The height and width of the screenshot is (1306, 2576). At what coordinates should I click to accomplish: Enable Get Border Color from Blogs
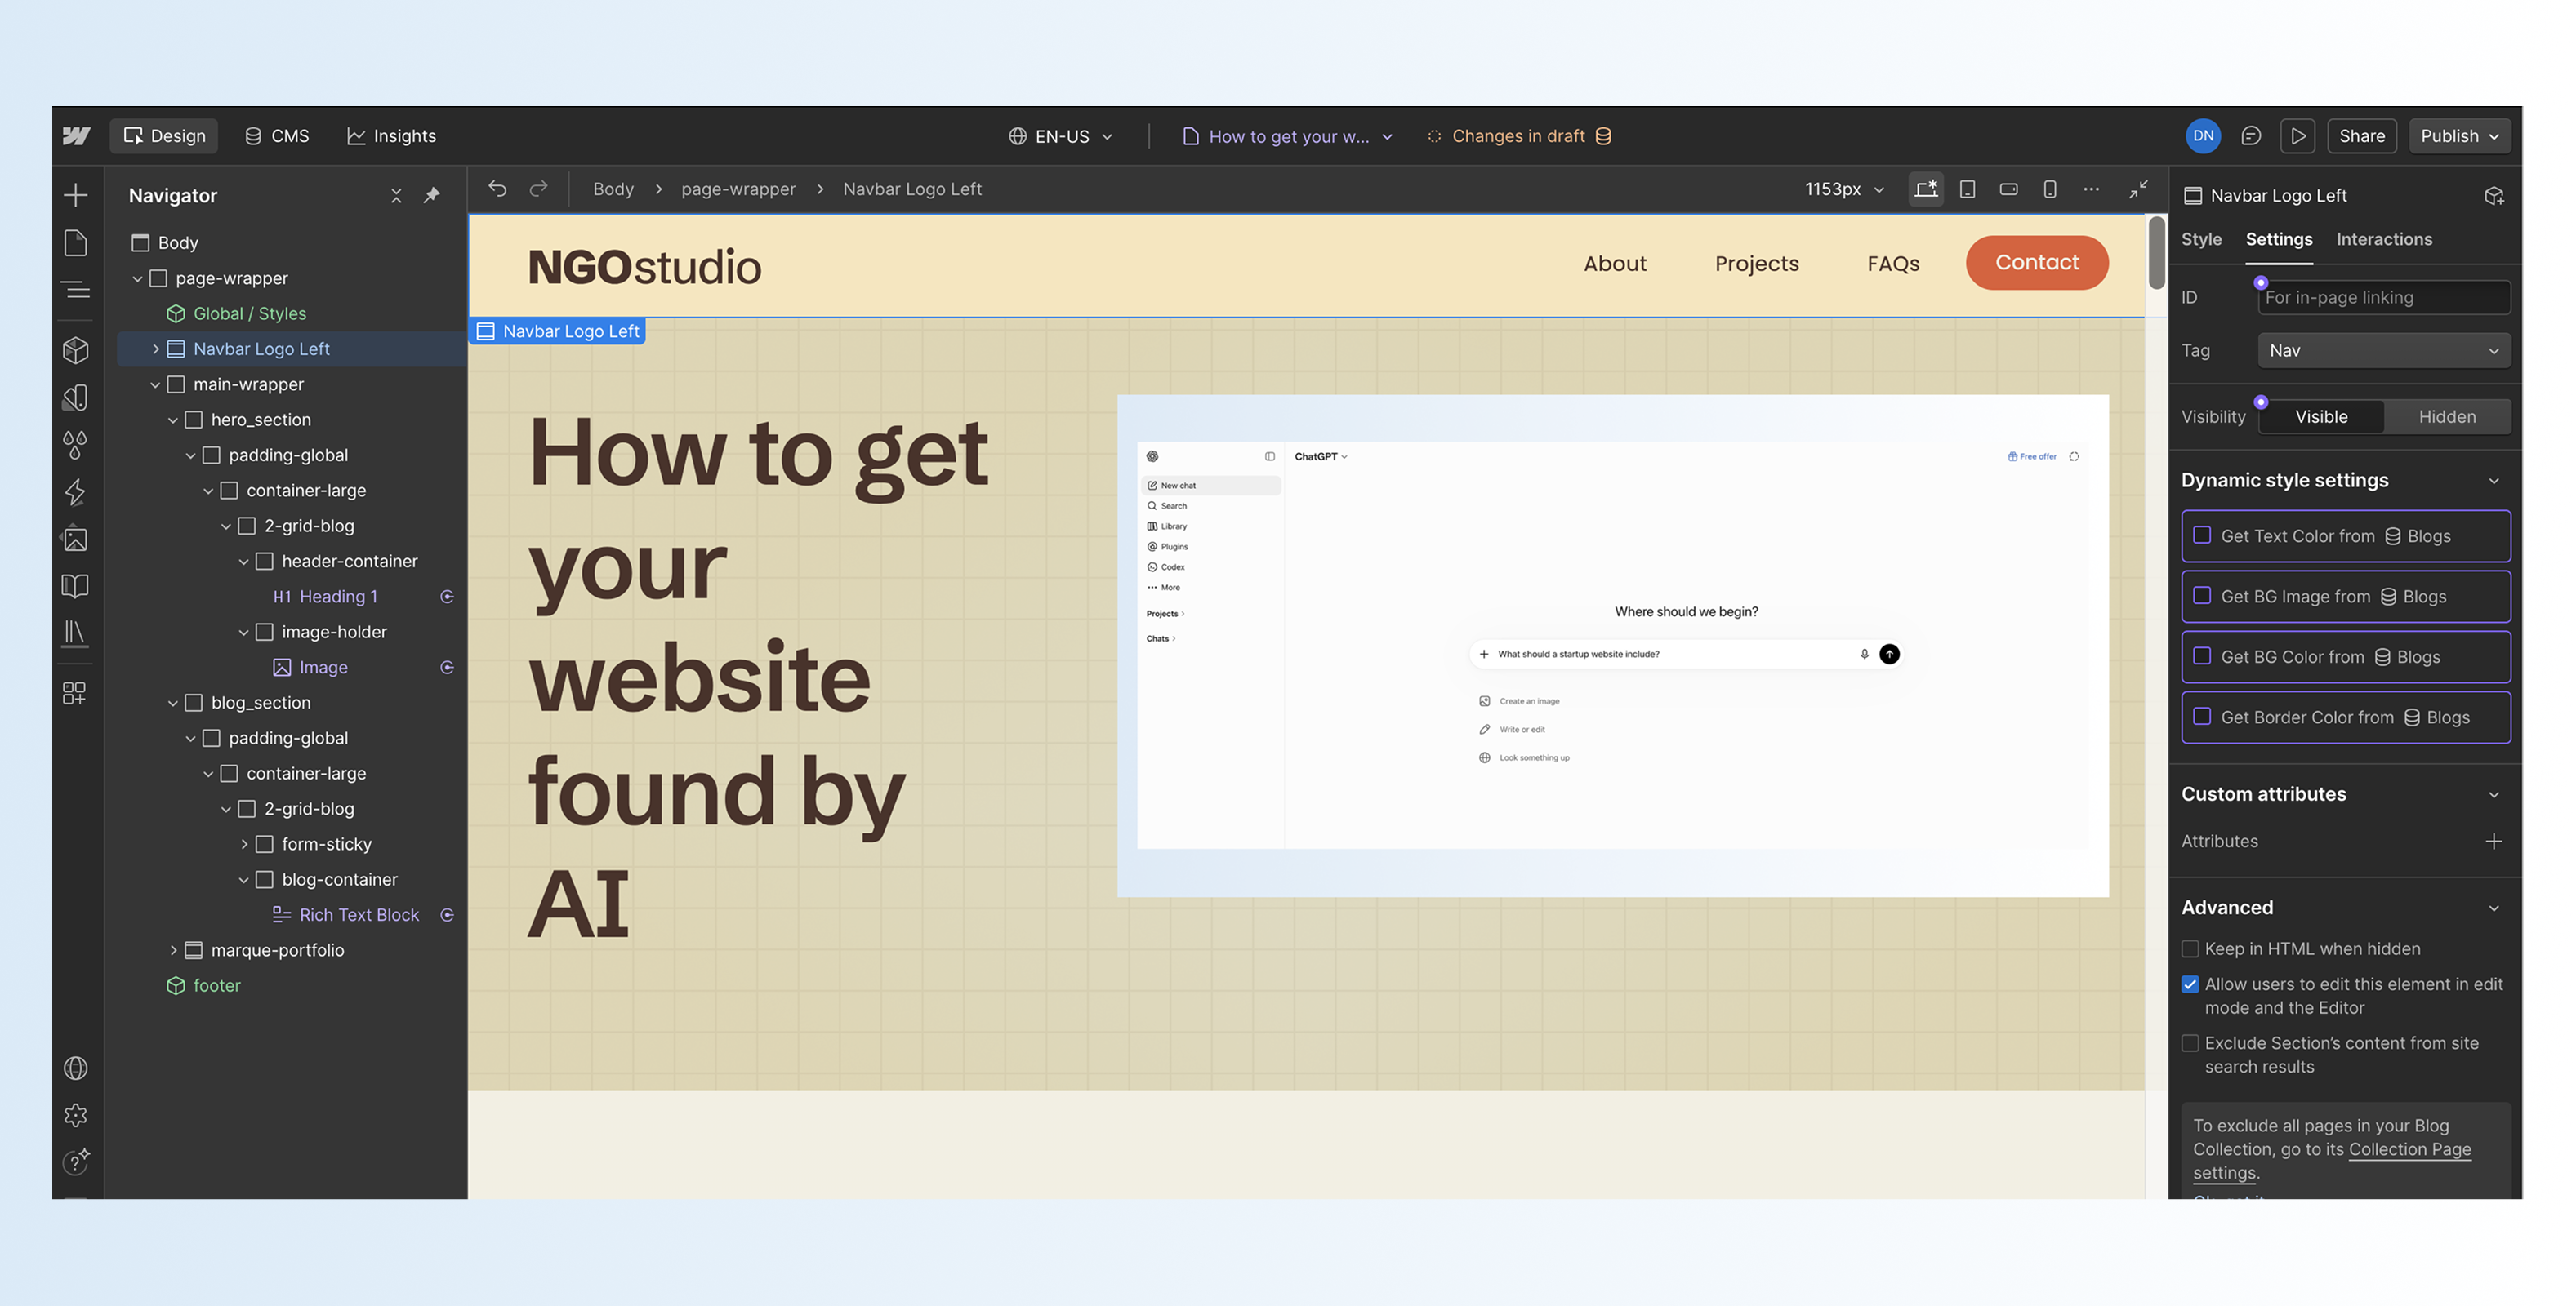click(x=2202, y=717)
